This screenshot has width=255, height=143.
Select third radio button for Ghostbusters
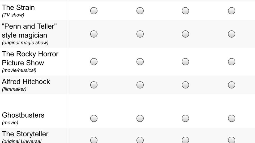tap(185, 119)
